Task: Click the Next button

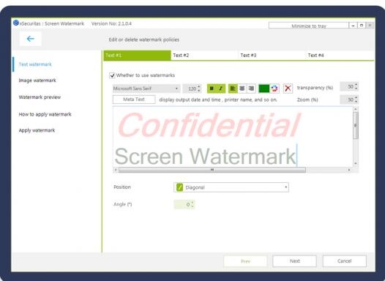Action: [x=294, y=261]
